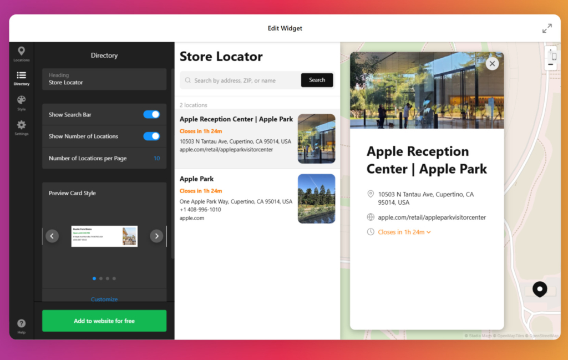Screen dimensions: 568x360
Task: Click the zoom-out control on the map
Action: 551,65
